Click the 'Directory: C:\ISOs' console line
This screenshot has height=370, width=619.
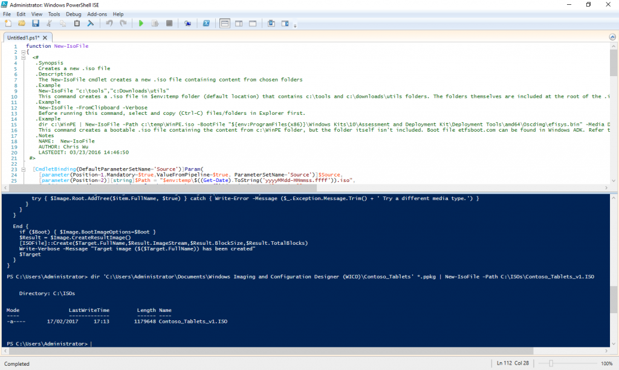click(x=47, y=293)
